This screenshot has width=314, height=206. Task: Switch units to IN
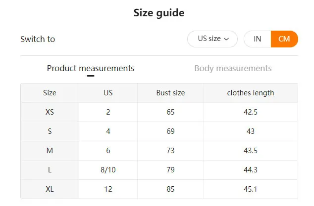point(258,39)
